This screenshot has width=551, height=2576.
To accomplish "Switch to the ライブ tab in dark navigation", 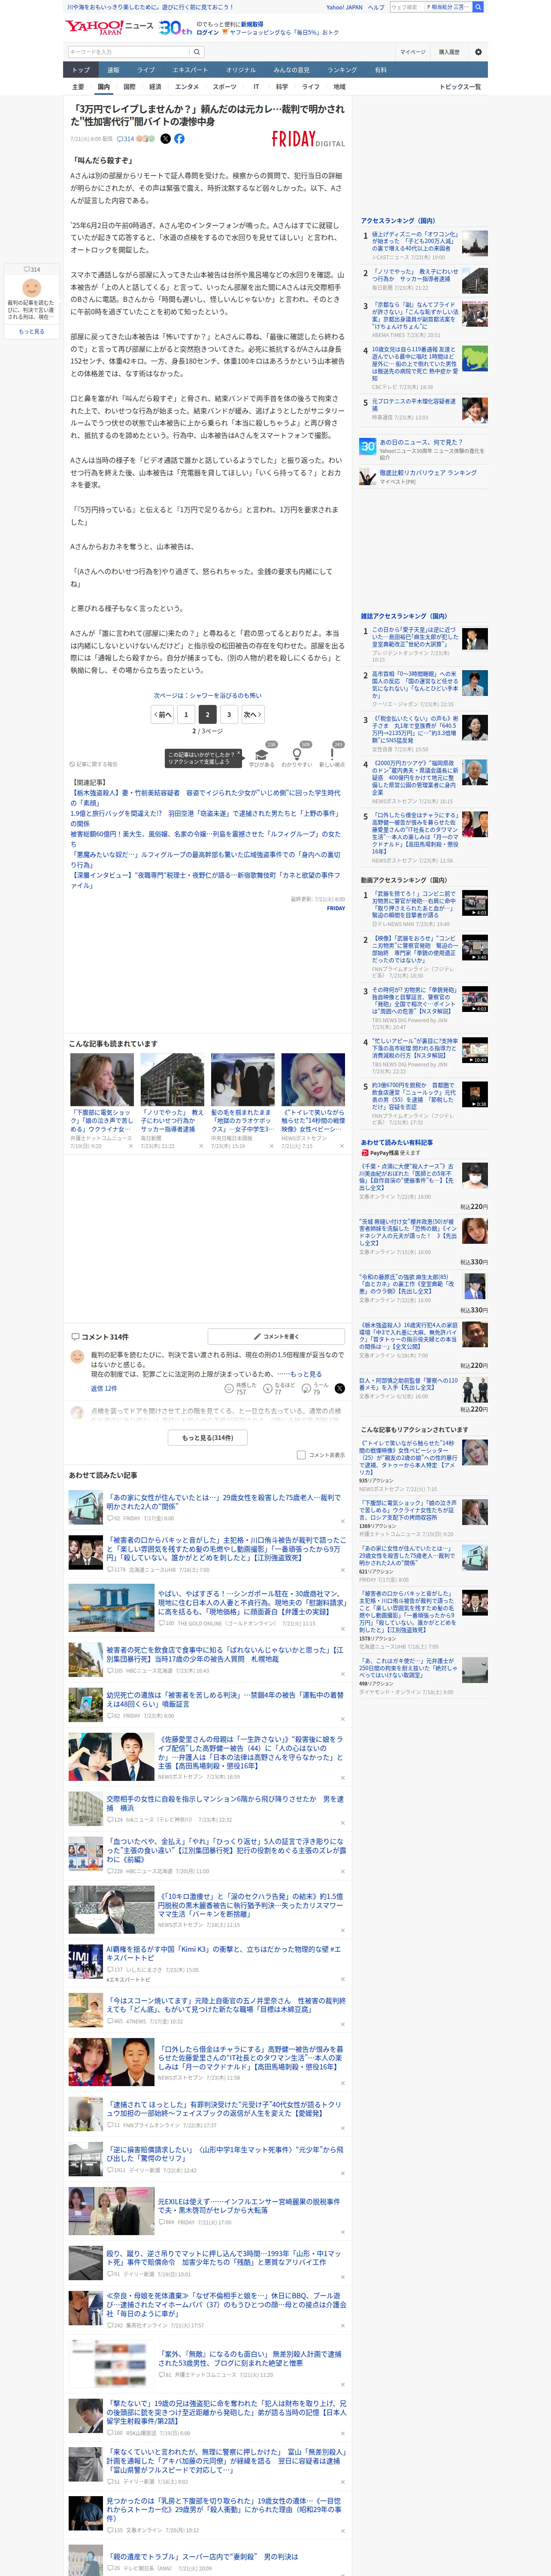I will point(146,70).
